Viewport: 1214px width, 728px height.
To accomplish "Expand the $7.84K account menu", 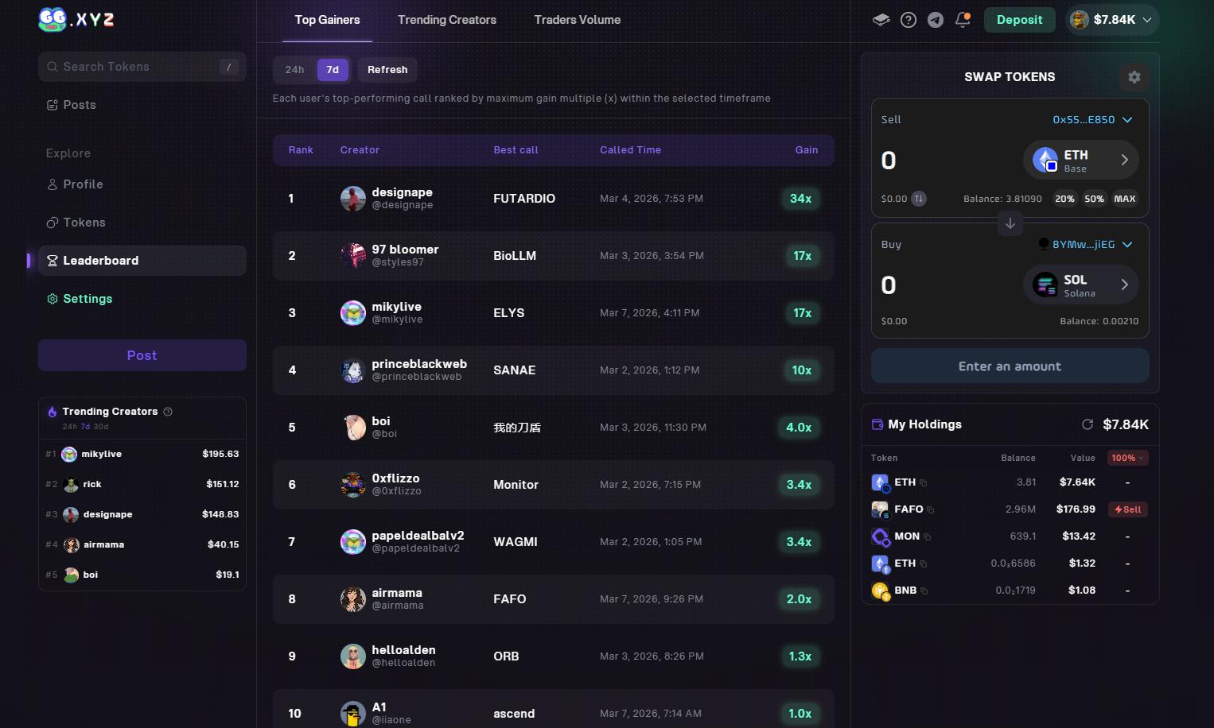I will [1111, 20].
